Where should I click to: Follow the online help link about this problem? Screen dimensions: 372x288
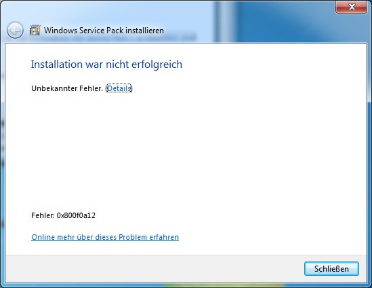[x=105, y=237]
